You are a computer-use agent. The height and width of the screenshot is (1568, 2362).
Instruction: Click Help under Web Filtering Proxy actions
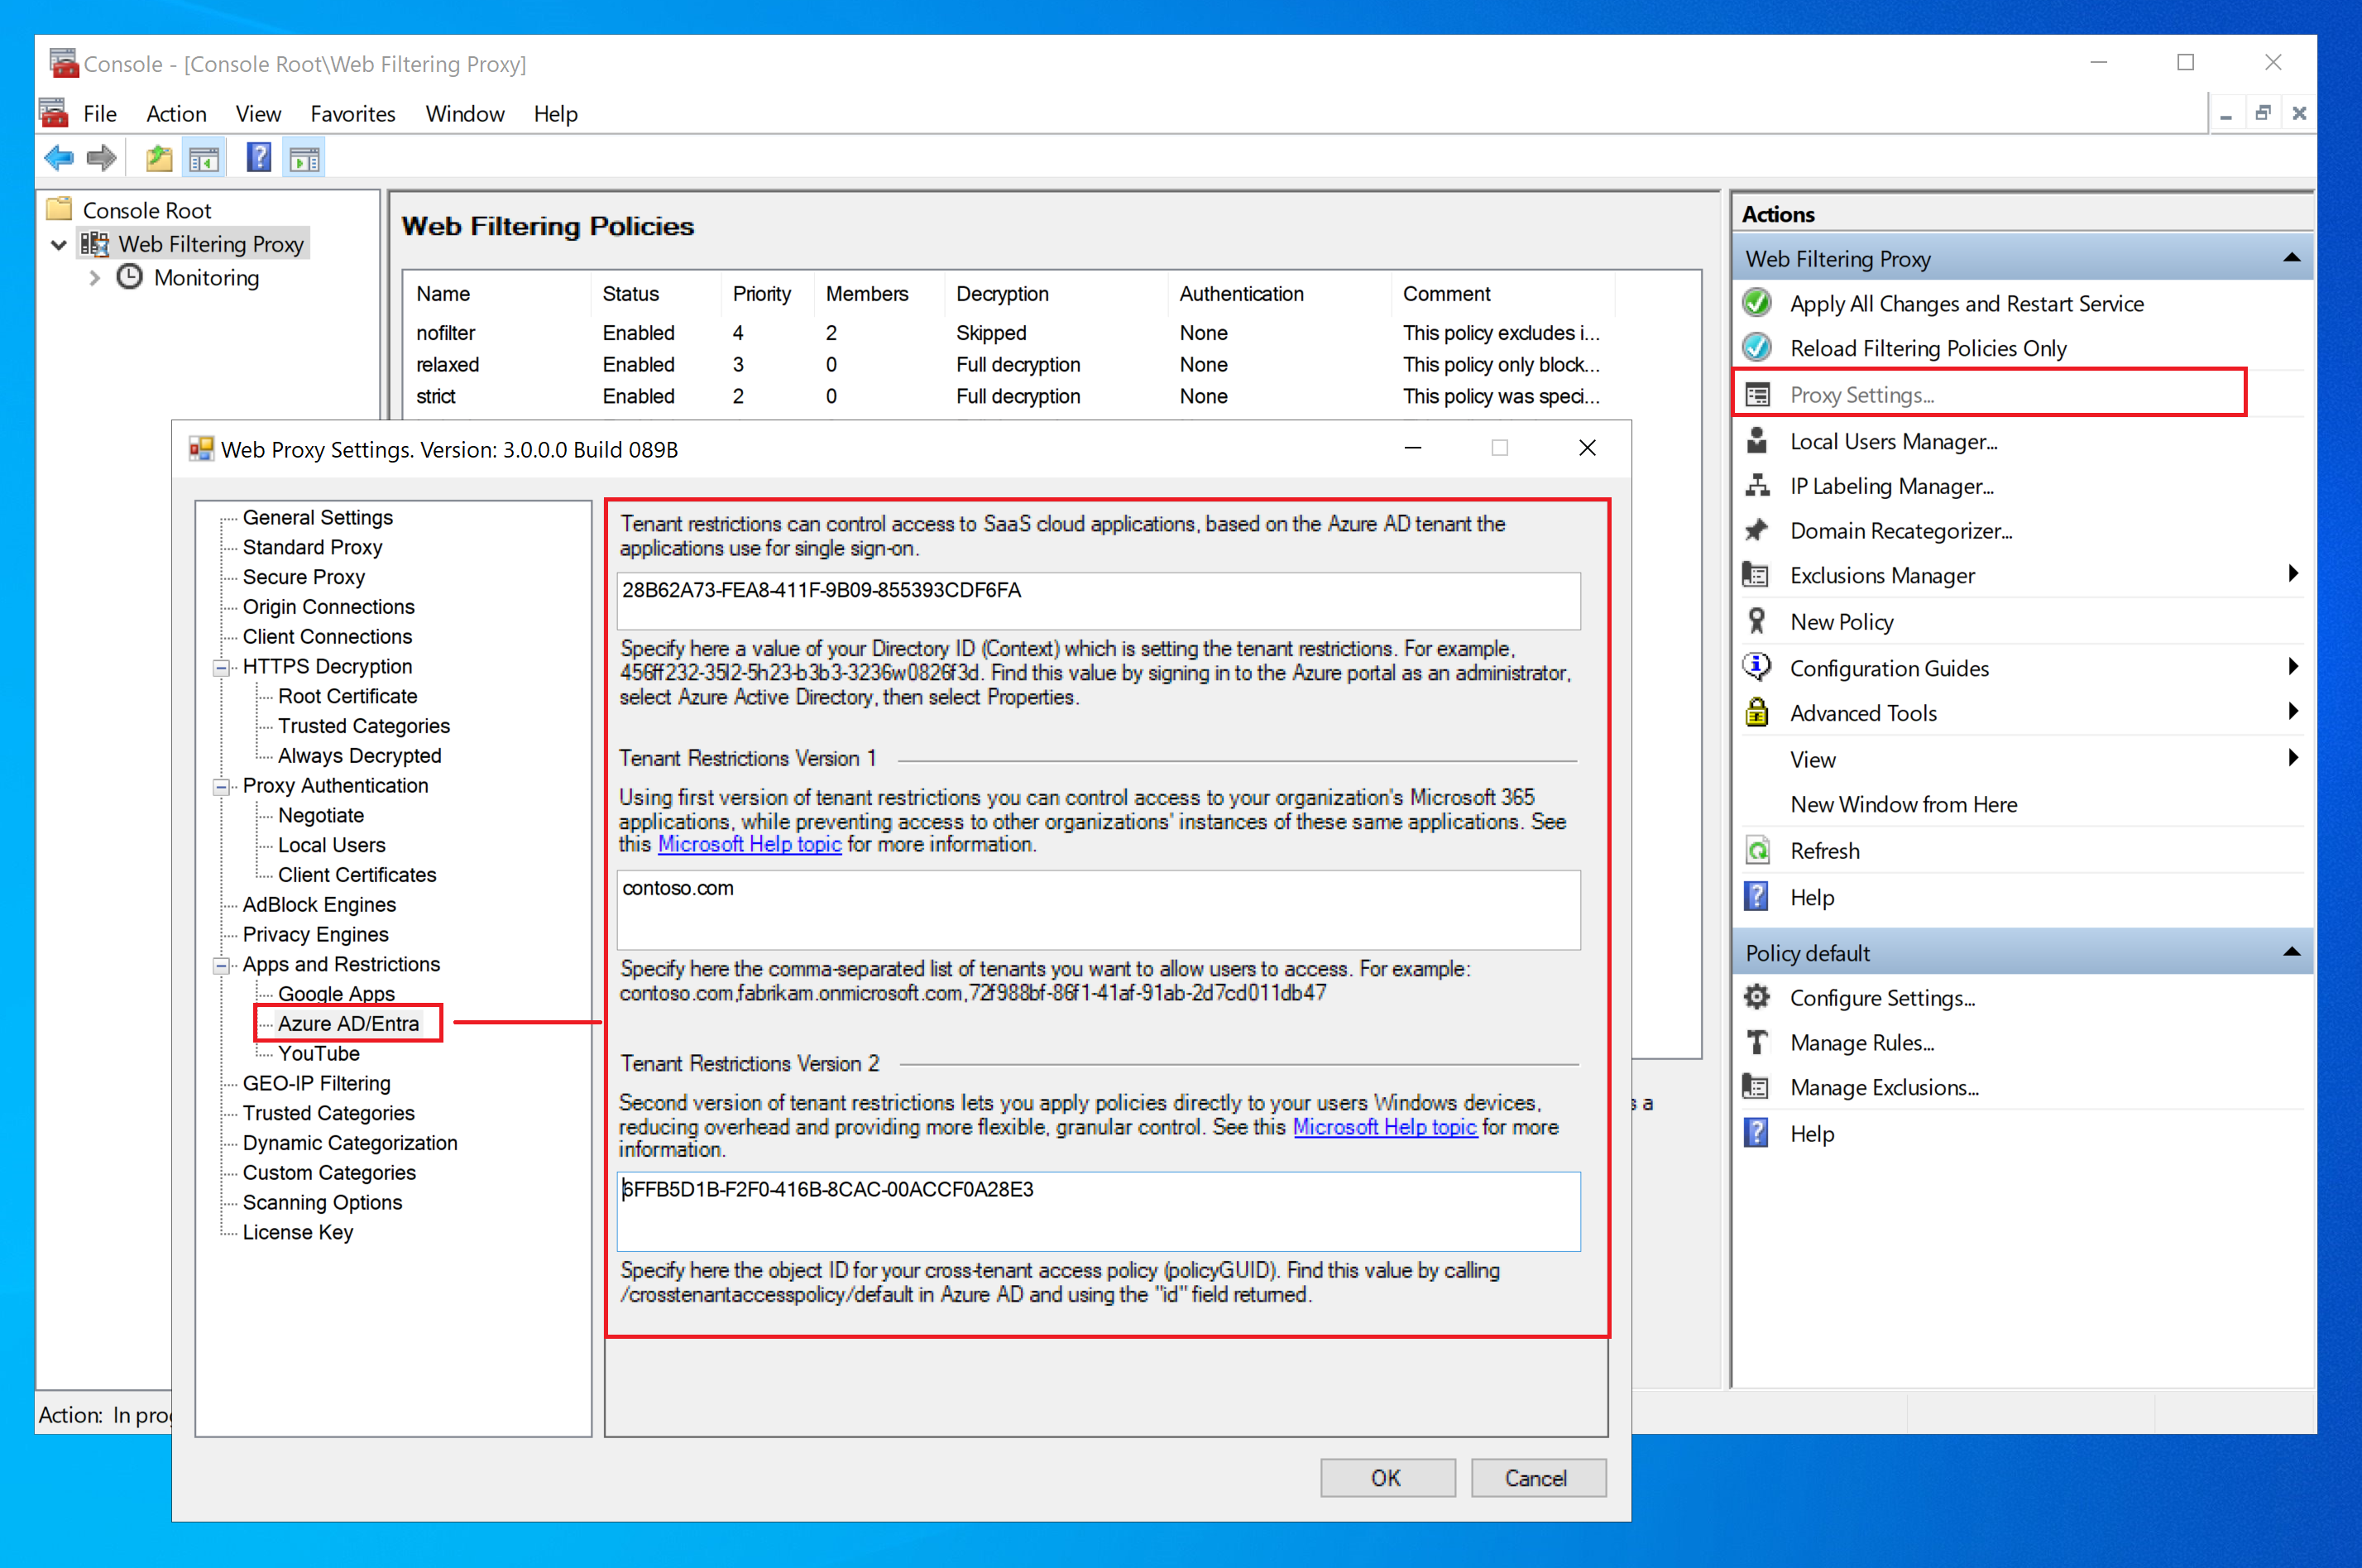[x=1811, y=897]
